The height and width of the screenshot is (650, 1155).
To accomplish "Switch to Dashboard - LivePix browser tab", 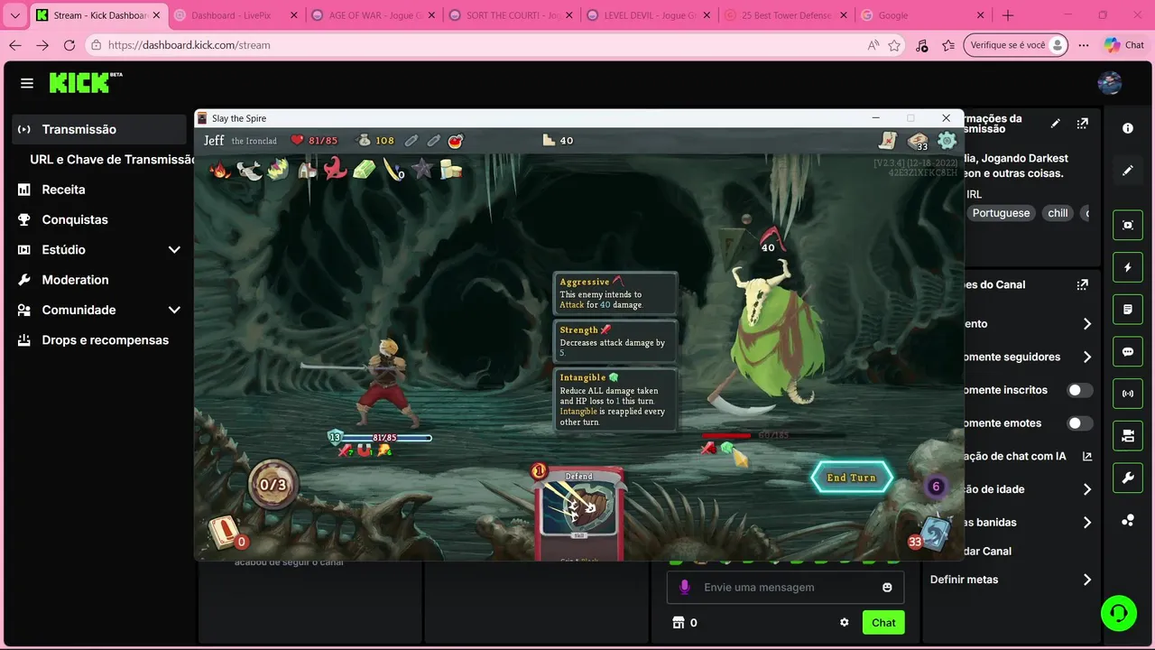I will click(234, 15).
